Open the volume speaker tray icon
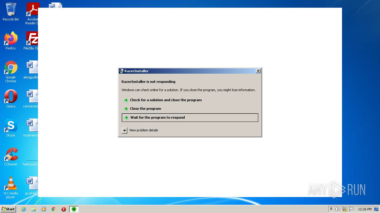Screen dimensions: 380x213 click(x=338, y=209)
